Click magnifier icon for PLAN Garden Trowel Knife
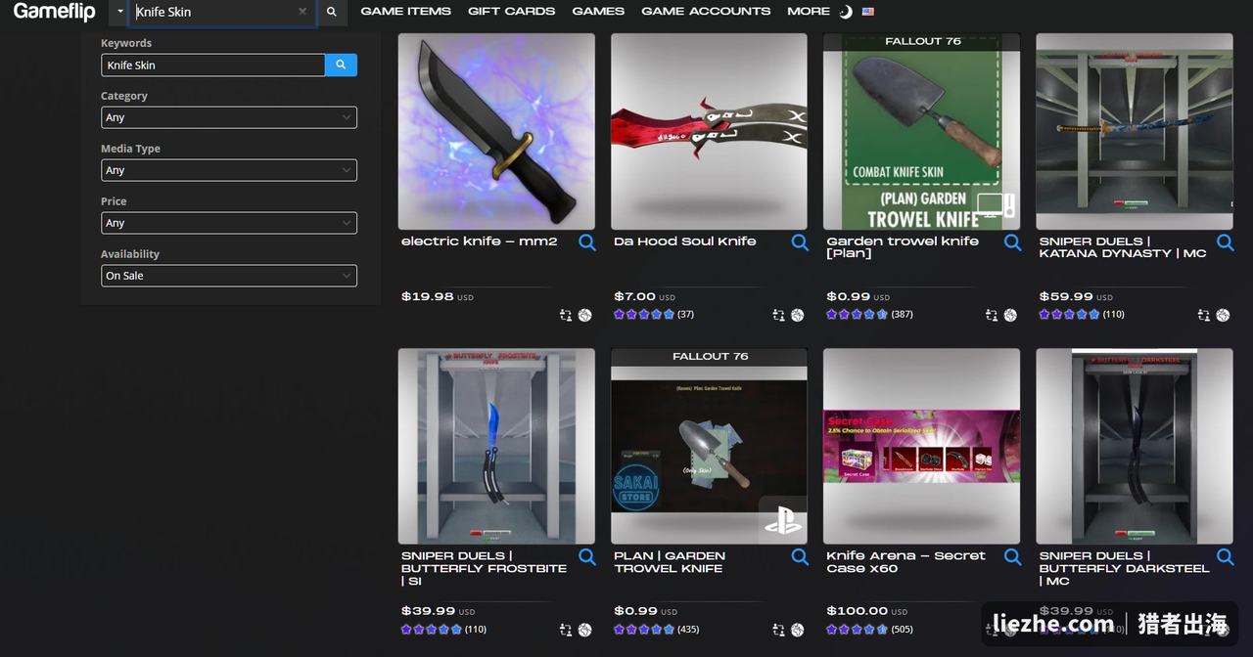Image resolution: width=1253 pixels, height=657 pixels. click(x=800, y=557)
